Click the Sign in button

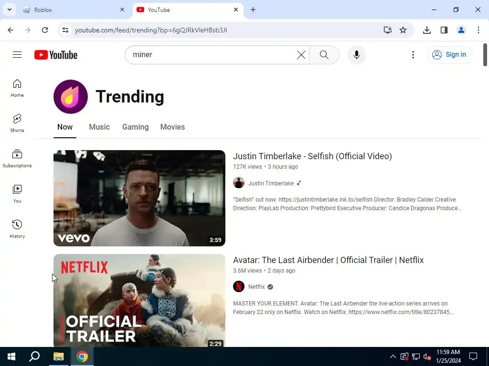449,55
